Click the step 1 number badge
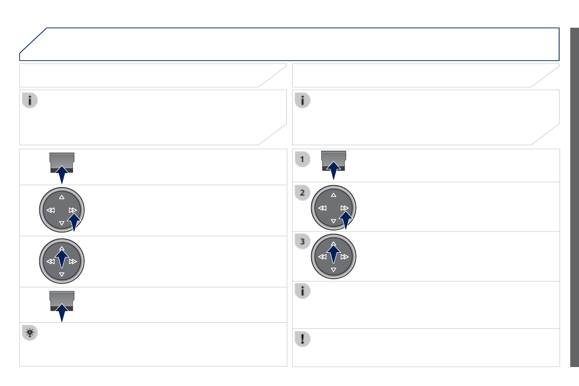This screenshot has width=579, height=386. point(302,159)
